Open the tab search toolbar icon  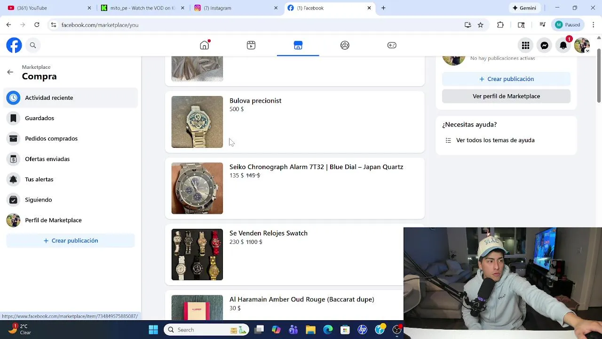tap(521, 25)
